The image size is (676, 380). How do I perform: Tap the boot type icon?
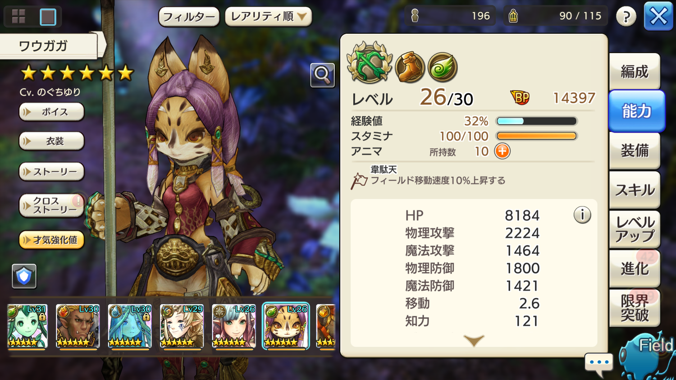point(410,68)
